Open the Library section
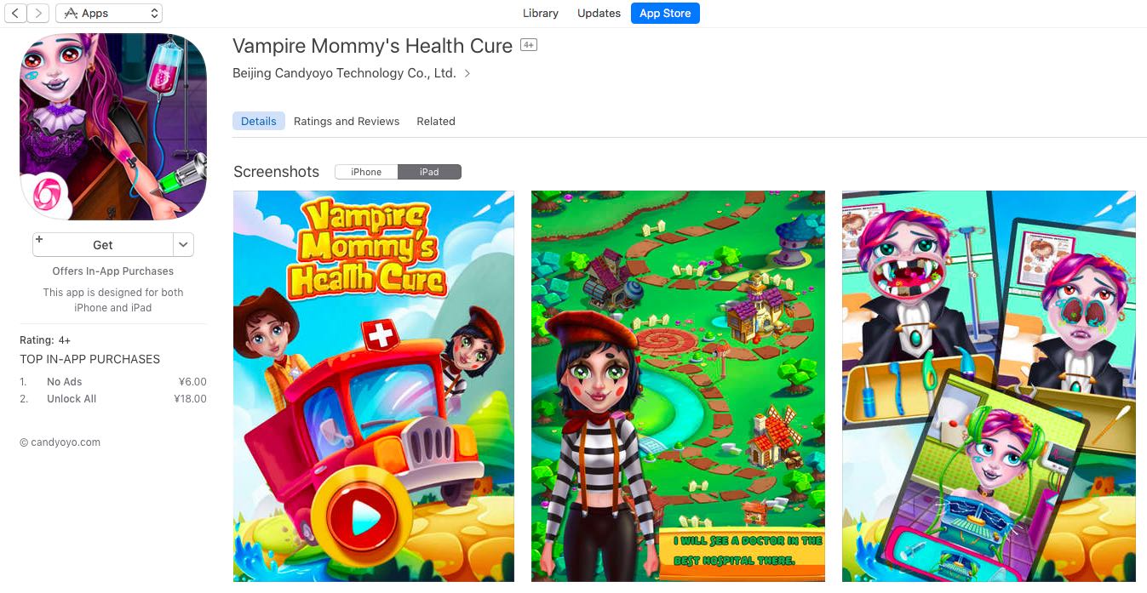Viewport: 1147px width, 593px height. pyautogui.click(x=541, y=13)
